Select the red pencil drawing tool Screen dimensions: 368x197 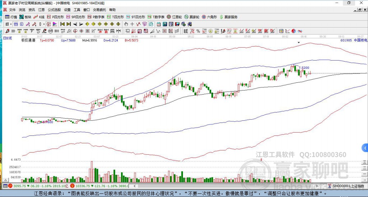(x=7, y=31)
